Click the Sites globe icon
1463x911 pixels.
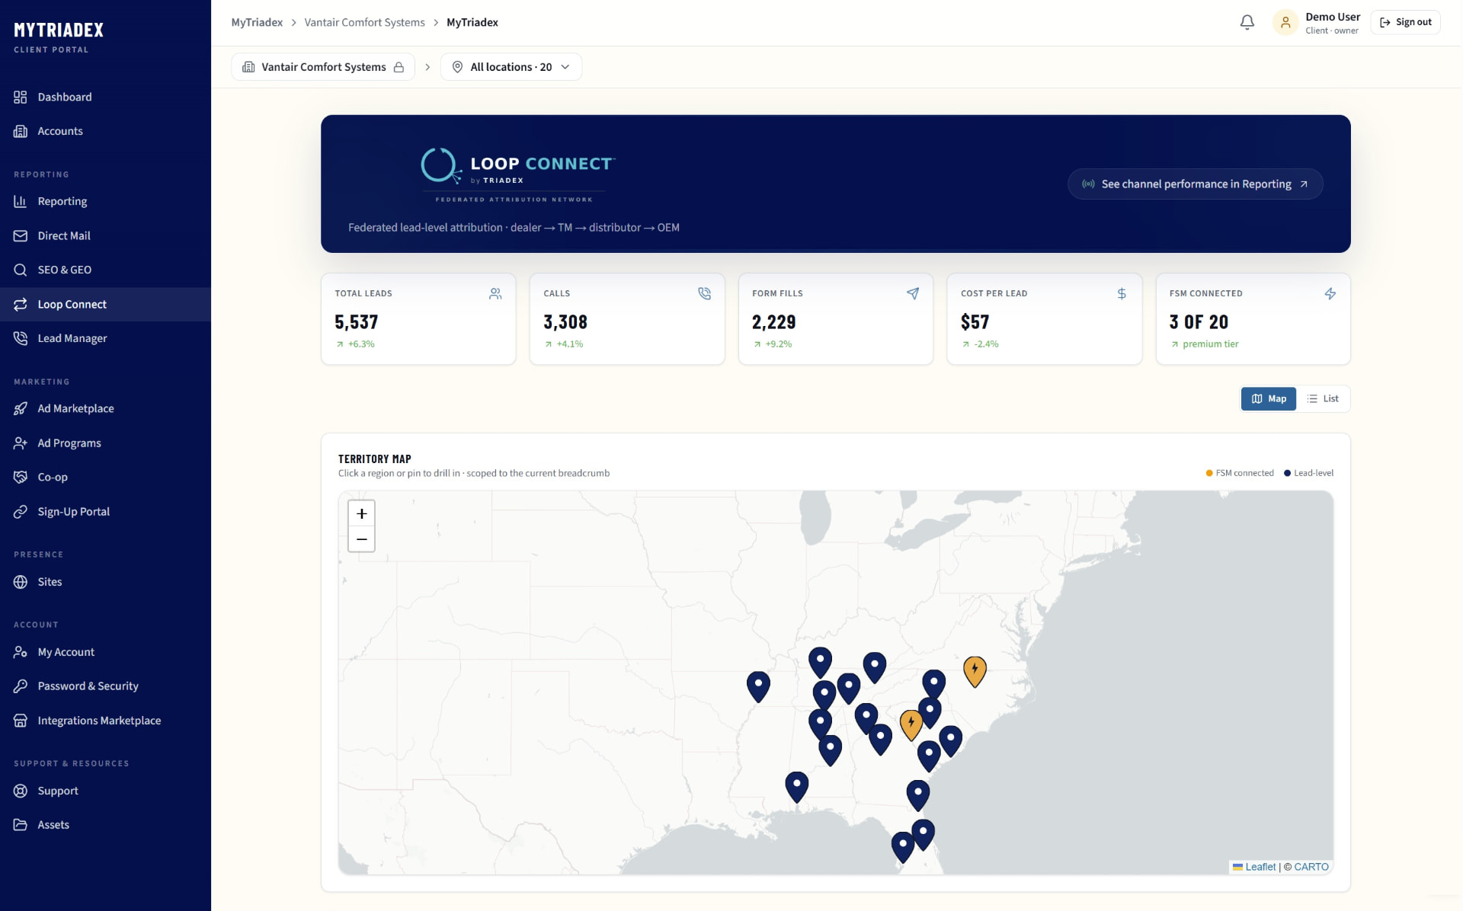[x=21, y=581]
